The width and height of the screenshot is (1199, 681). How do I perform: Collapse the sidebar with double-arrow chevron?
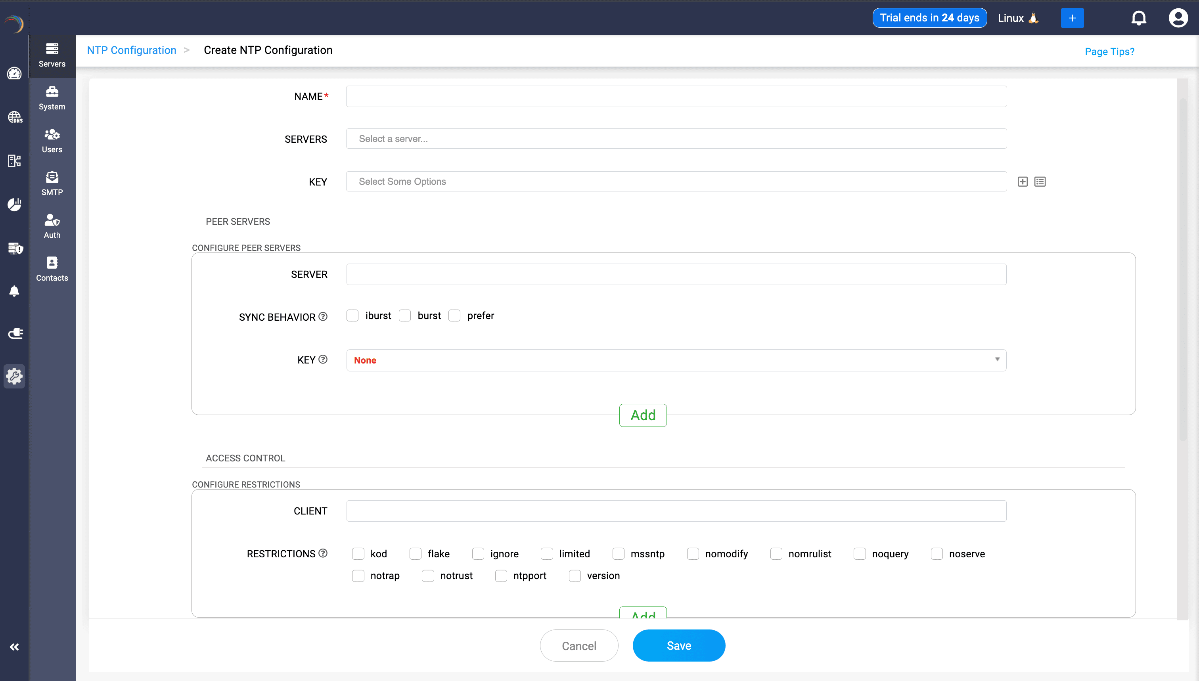click(15, 647)
